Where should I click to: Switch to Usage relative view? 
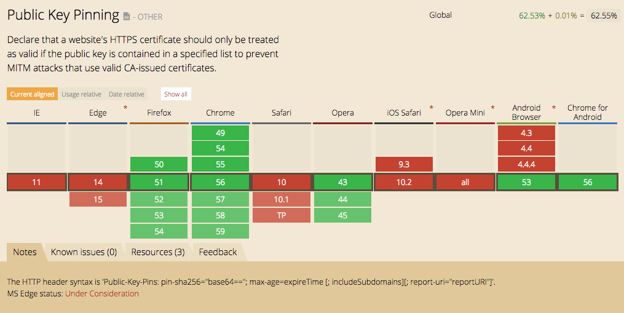[82, 94]
